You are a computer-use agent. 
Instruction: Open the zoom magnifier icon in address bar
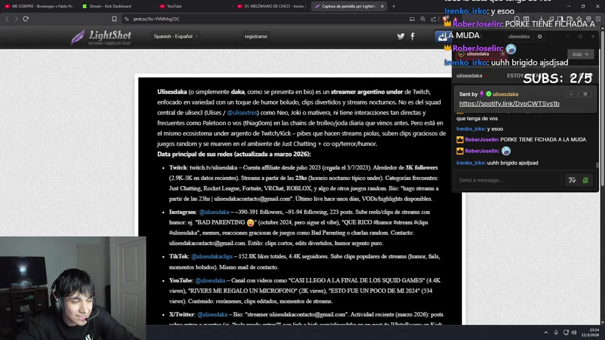(423, 19)
